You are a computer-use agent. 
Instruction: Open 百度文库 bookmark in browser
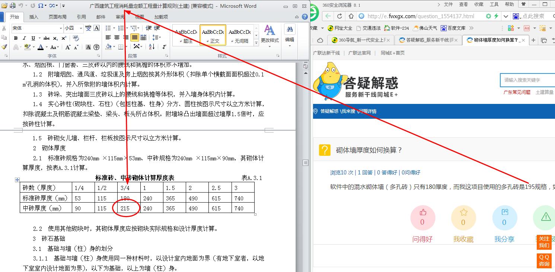pos(453,28)
